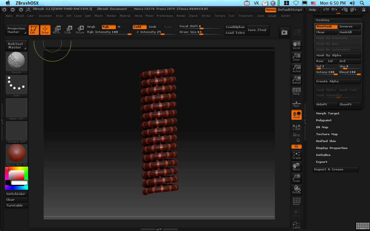The height and width of the screenshot is (231, 370).
Task: Click the Turntable button
Action: tap(16, 206)
